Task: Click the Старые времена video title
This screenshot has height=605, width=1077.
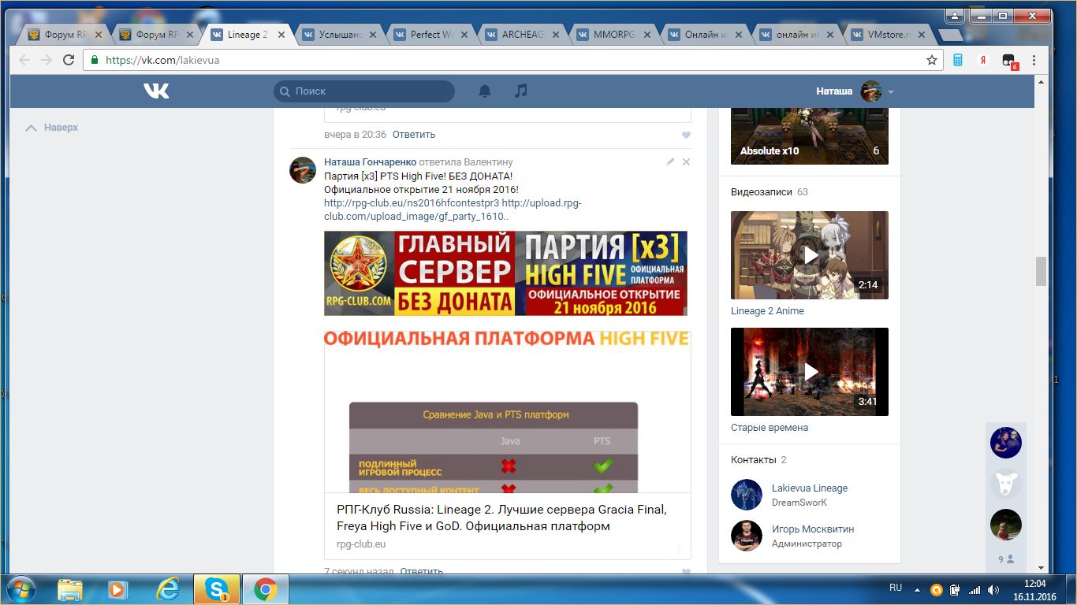Action: [770, 428]
